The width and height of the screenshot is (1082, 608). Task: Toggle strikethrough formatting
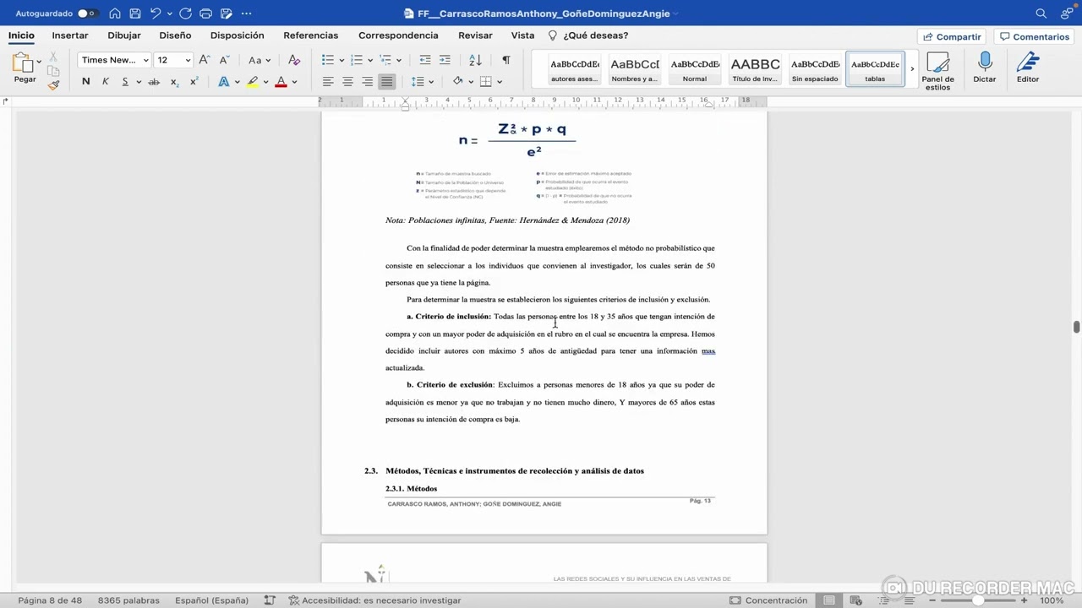click(x=154, y=82)
